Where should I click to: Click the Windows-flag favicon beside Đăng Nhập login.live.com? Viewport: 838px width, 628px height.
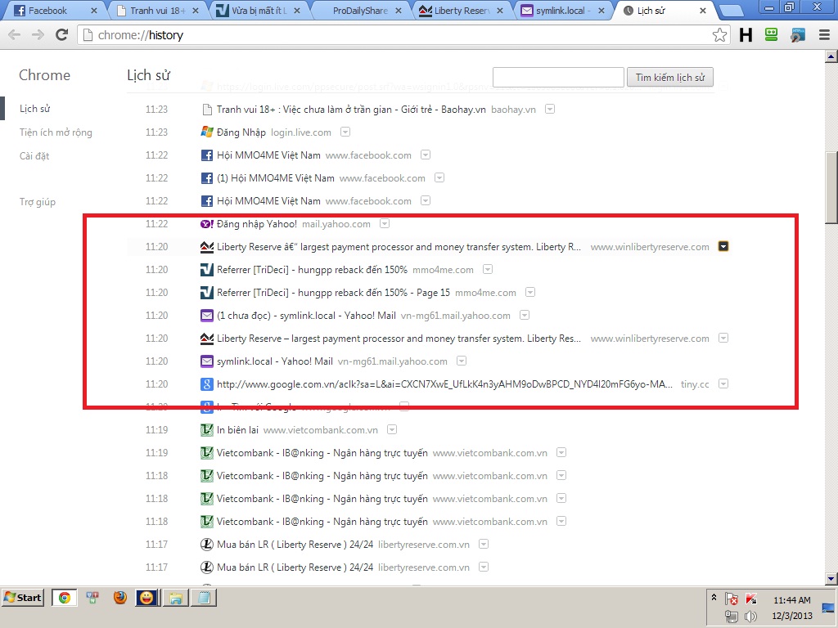(207, 132)
